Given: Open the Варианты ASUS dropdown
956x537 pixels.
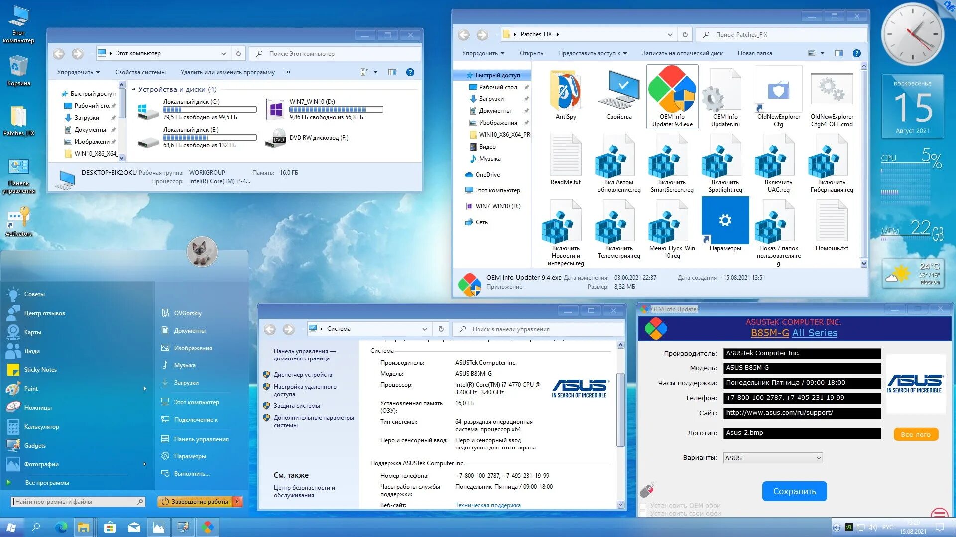Looking at the screenshot, I should (x=772, y=458).
